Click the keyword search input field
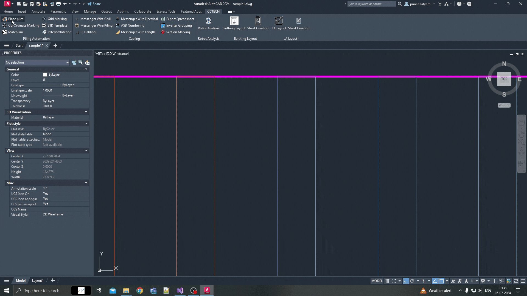This screenshot has height=296, width=527. pos(372,4)
